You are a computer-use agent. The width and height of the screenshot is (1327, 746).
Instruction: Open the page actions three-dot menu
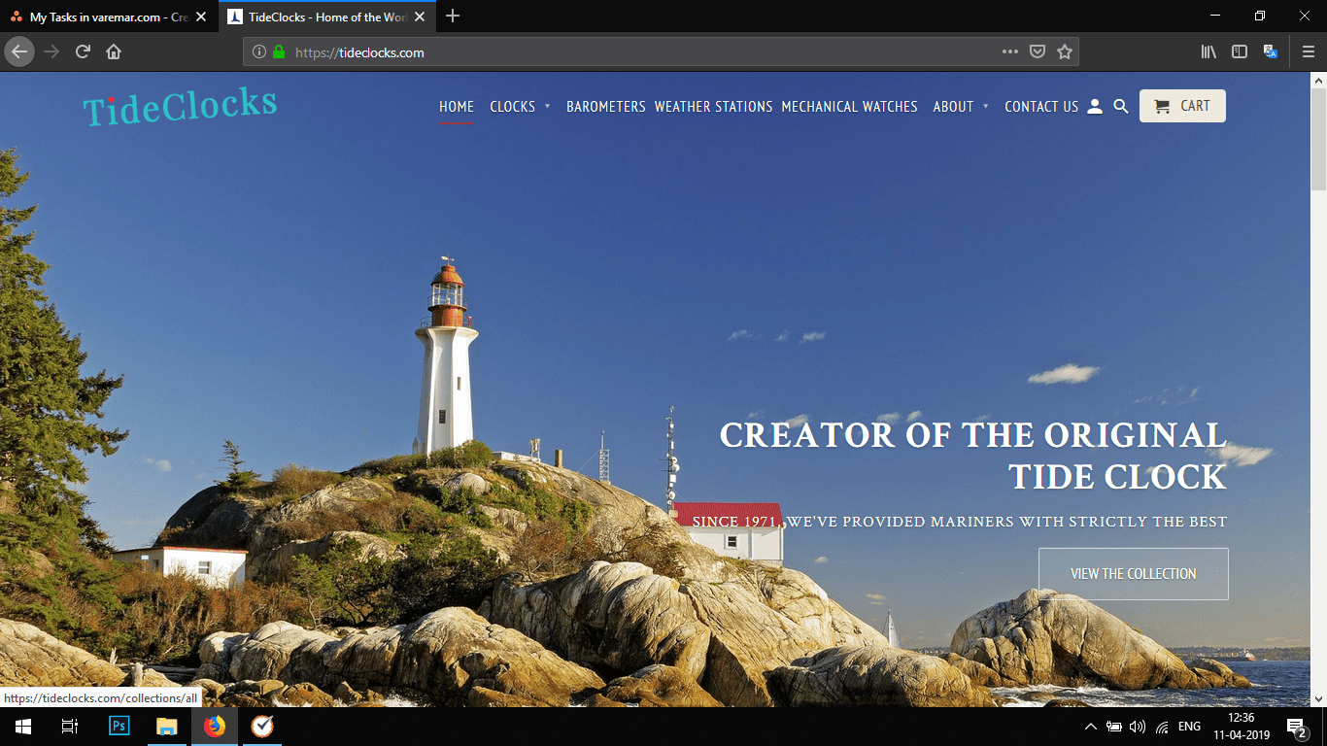(1010, 52)
